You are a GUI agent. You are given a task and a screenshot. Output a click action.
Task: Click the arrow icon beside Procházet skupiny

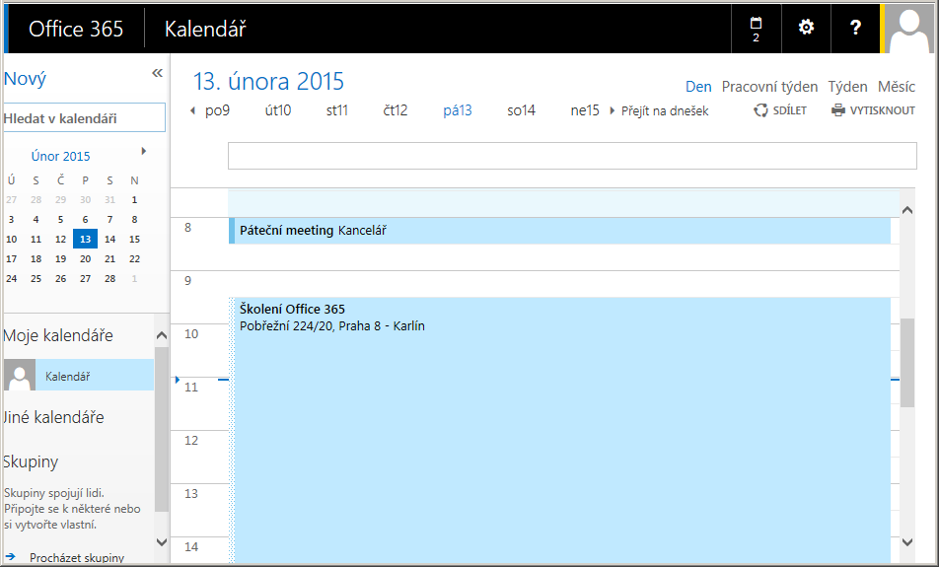click(10, 557)
